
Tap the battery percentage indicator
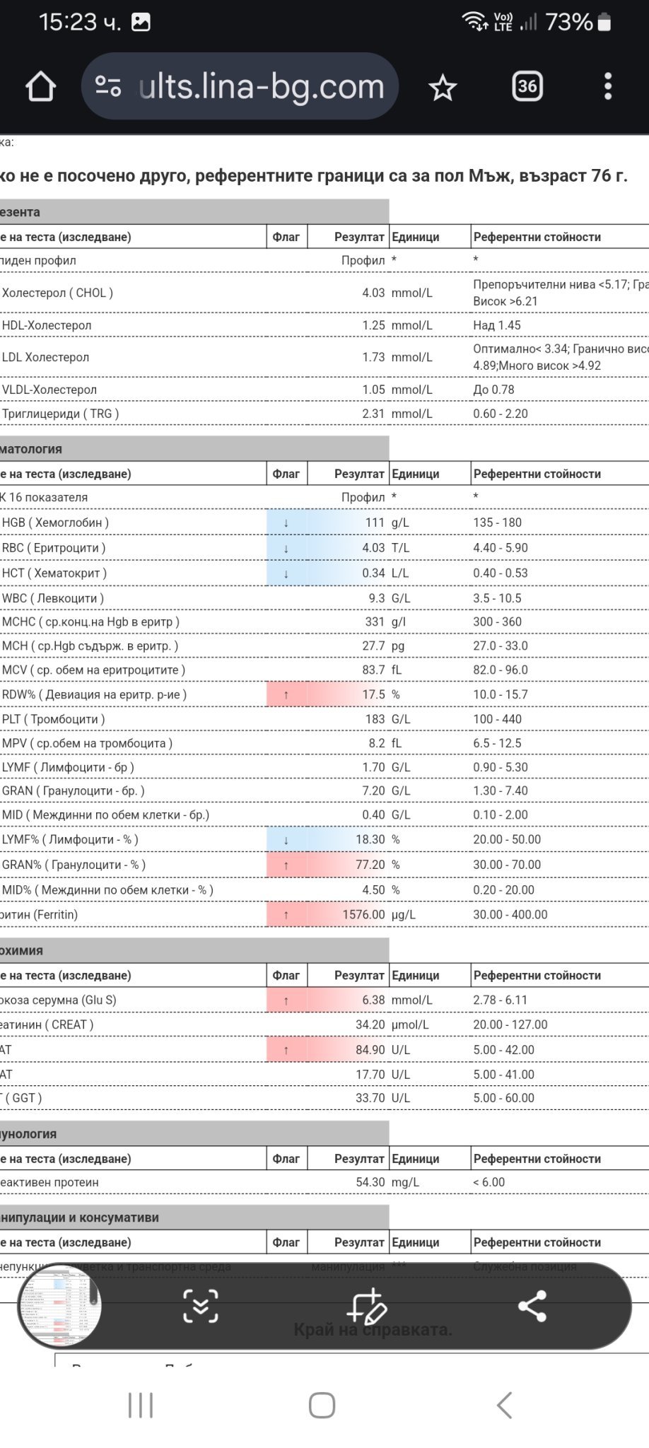pyautogui.click(x=568, y=22)
